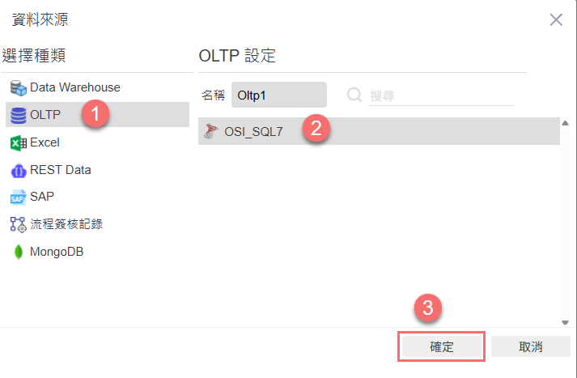This screenshot has width=577, height=378.
Task: Choose the MongoDB source type label
Action: pyautogui.click(x=57, y=252)
